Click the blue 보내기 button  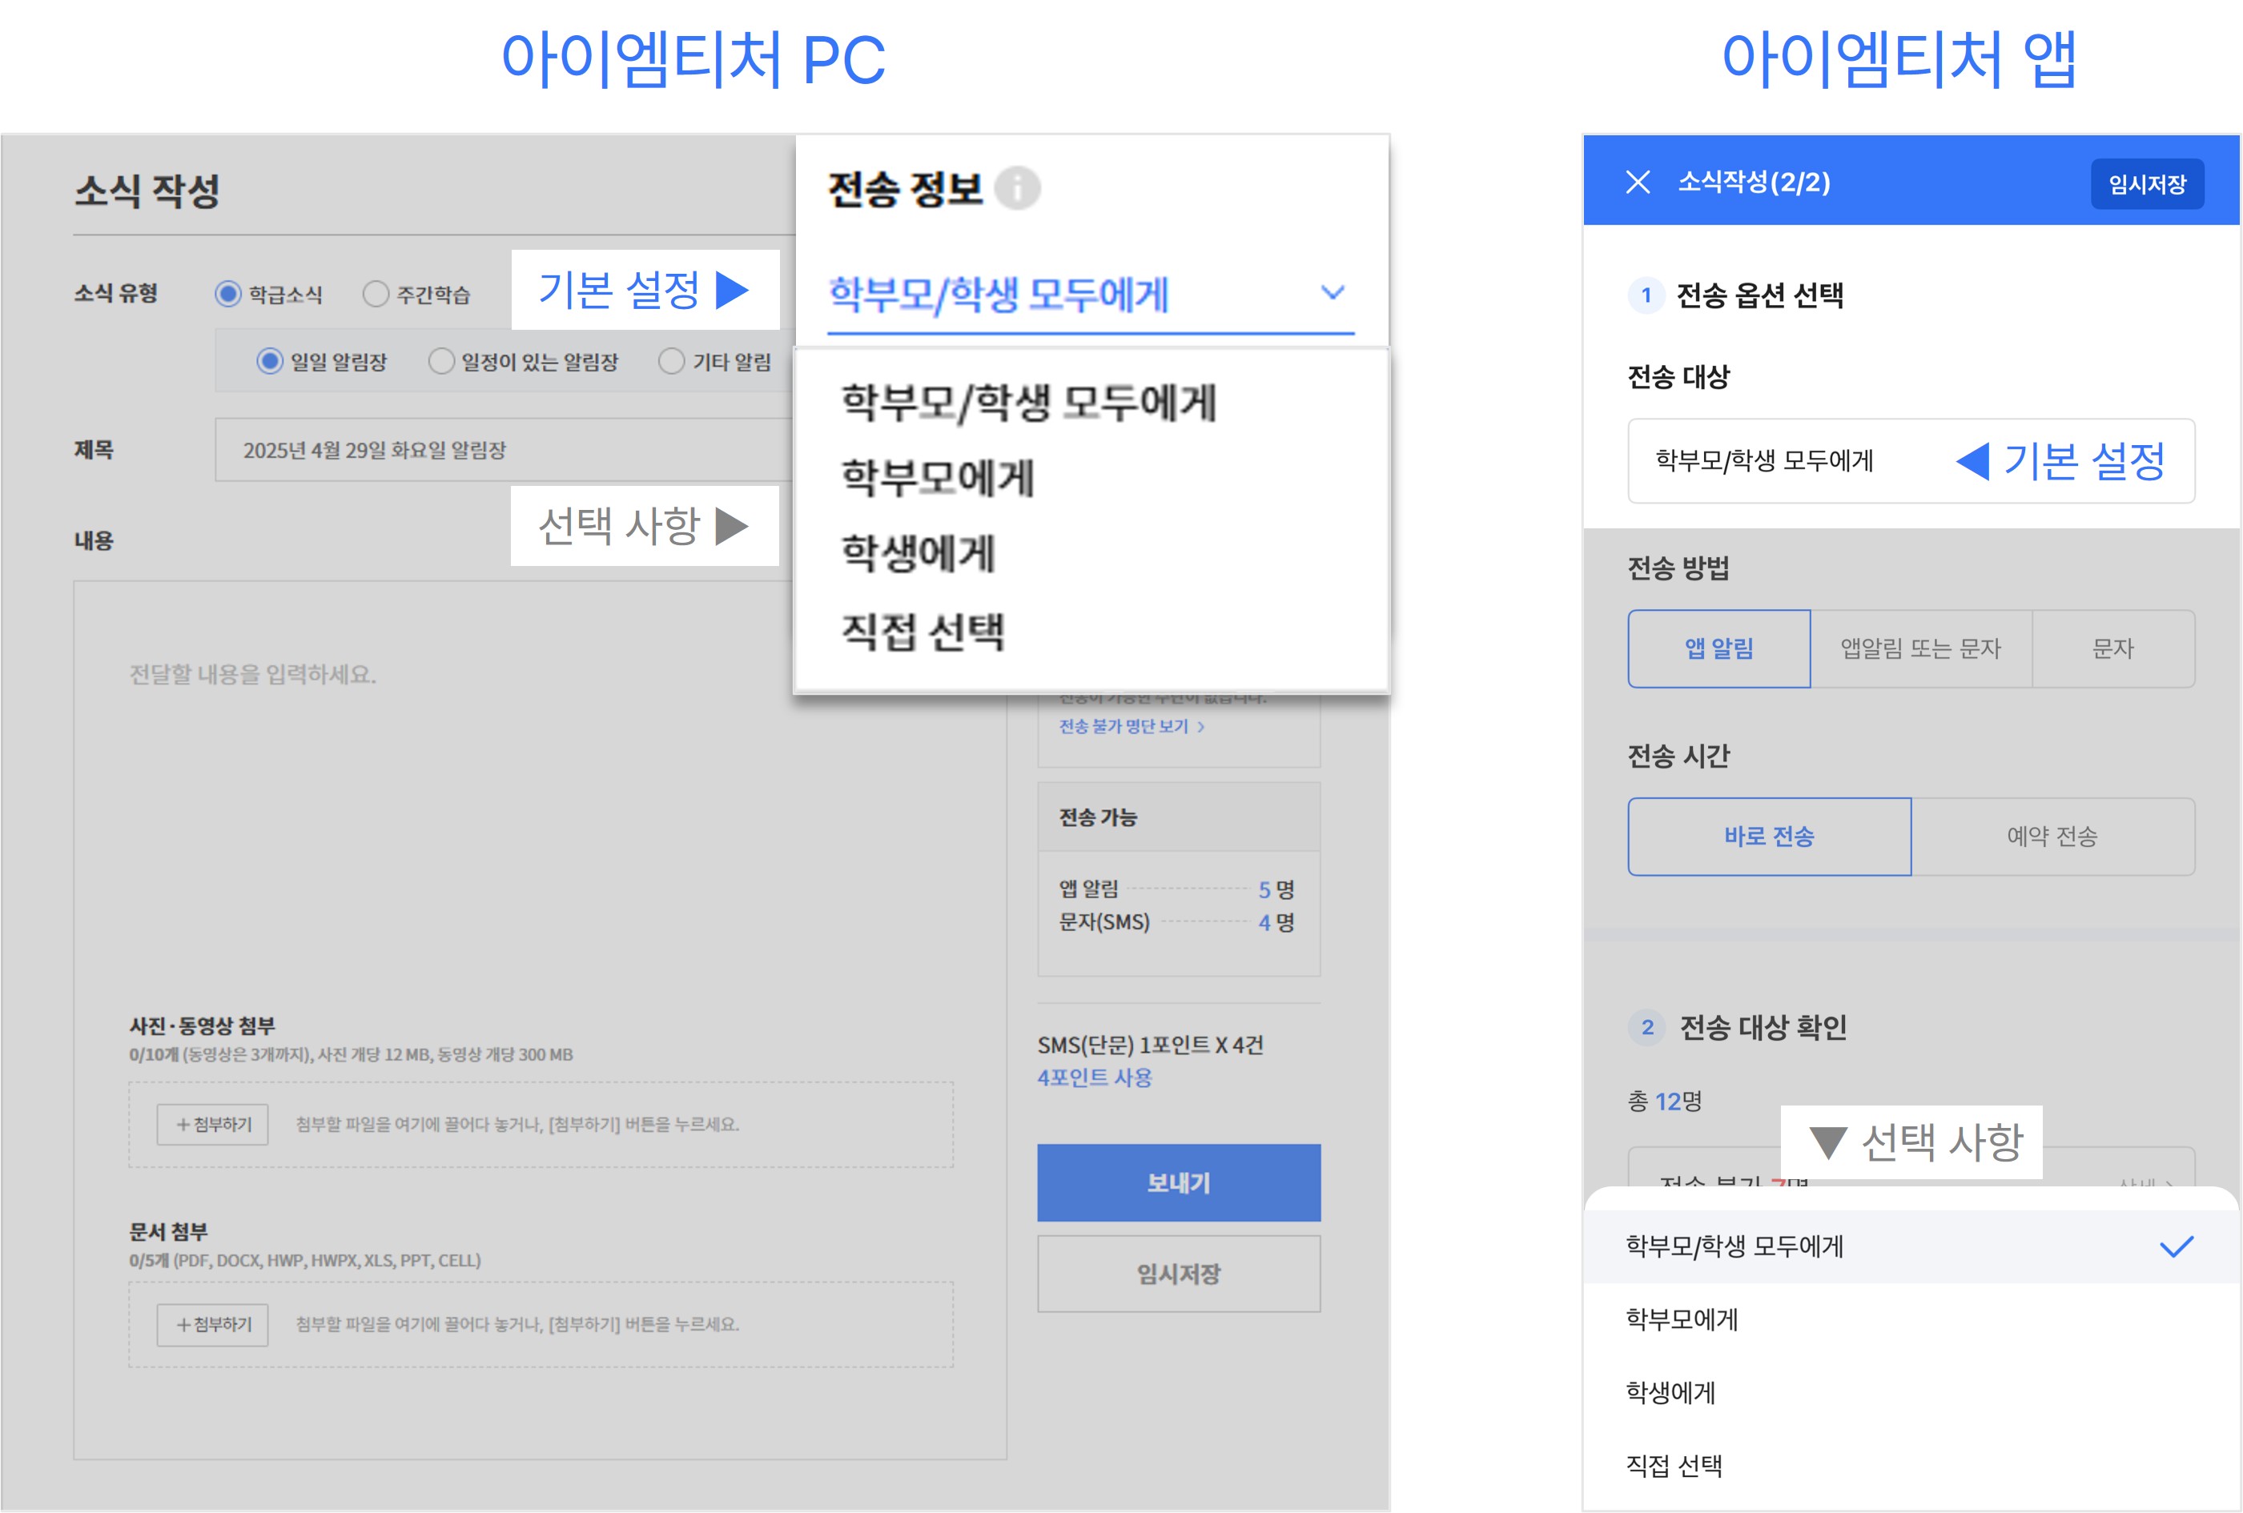(1179, 1183)
